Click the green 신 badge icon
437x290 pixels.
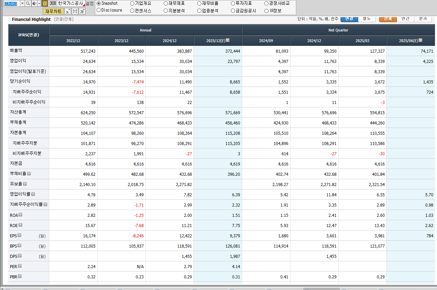coord(45,3)
